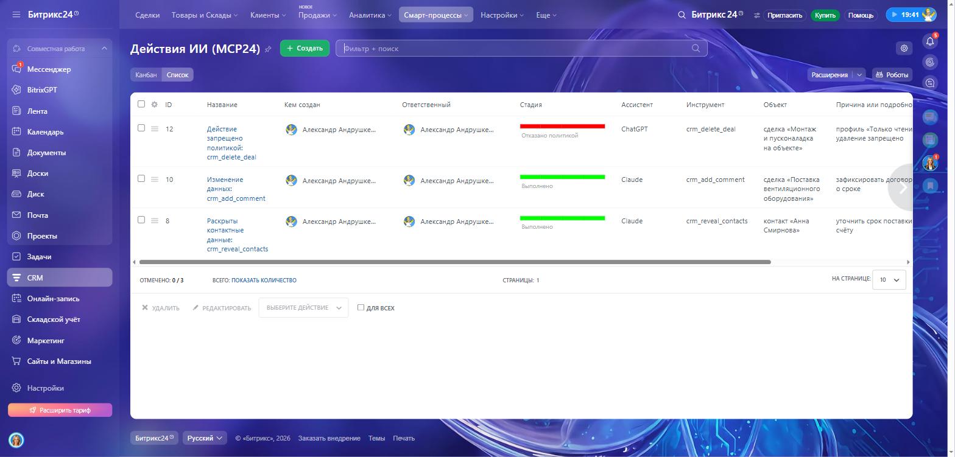Click the Расширить тариф button
The image size is (955, 457).
tap(60, 410)
